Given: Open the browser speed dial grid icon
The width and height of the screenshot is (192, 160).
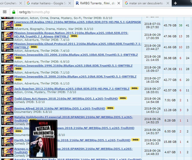Looking at the screenshot, I should pos(5,12).
